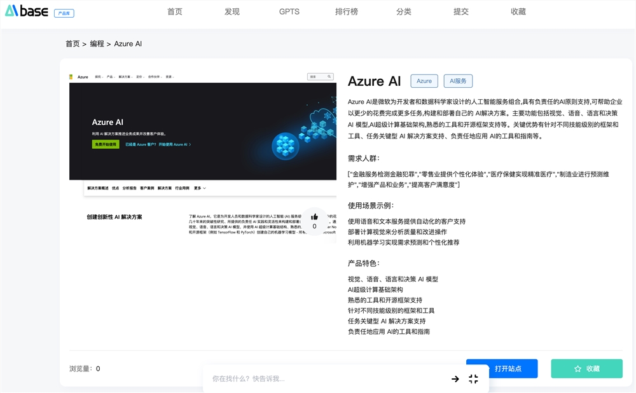This screenshot has width=636, height=393.
Task: Click the 产品特色 heading
Action: tap(364, 263)
